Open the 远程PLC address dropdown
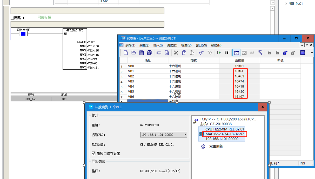315x179 pixels. (x=185, y=135)
